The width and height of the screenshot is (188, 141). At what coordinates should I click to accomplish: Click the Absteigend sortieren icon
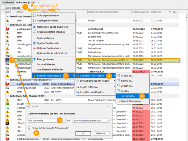pyautogui.click(x=34, y=20)
